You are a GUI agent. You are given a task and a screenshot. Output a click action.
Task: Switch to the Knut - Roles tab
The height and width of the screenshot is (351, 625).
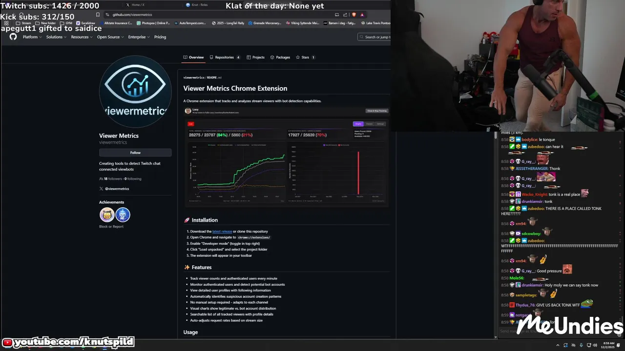click(197, 5)
